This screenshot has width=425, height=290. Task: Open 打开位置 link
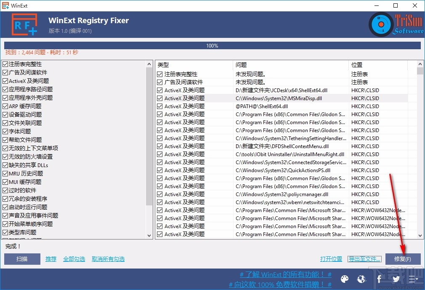point(331,259)
